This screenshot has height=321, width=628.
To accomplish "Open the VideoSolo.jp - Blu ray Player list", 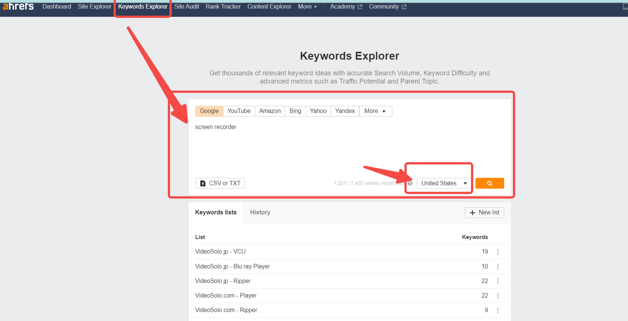I will 233,267.
